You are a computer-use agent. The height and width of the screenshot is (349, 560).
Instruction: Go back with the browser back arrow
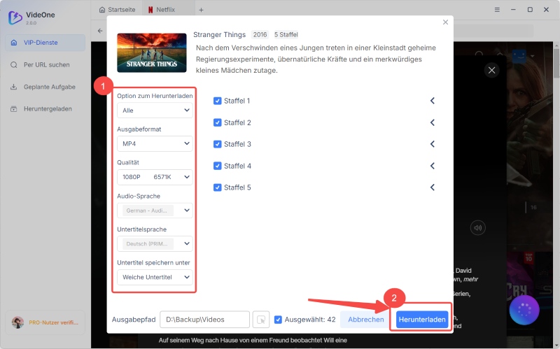100,31
